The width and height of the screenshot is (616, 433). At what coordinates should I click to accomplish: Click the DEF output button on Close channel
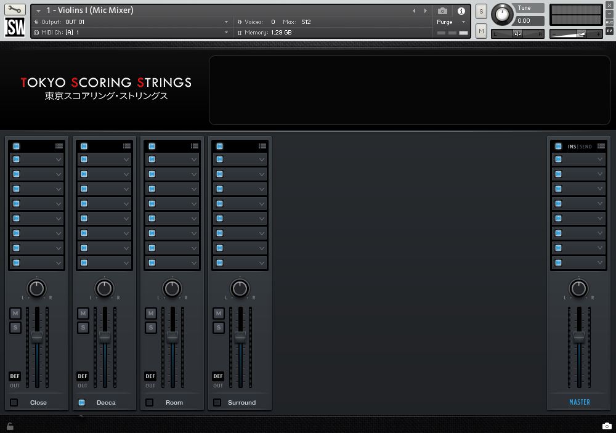15,376
